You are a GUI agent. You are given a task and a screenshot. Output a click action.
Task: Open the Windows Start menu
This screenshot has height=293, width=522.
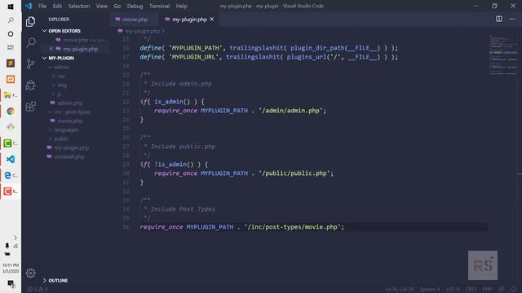pyautogui.click(x=11, y=7)
